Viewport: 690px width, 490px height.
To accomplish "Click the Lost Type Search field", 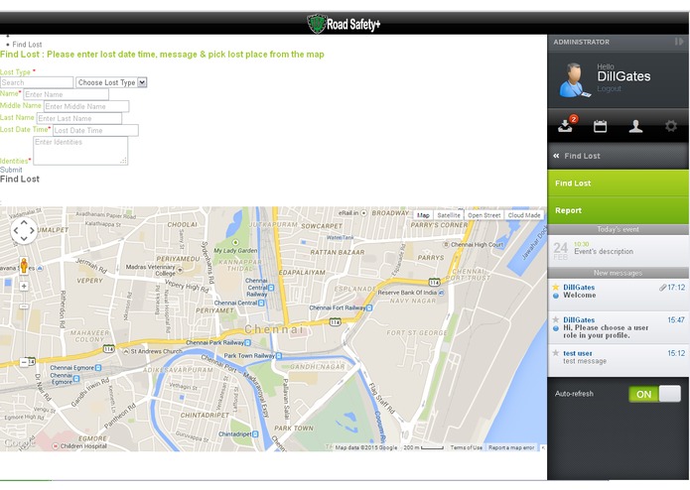I will point(37,82).
